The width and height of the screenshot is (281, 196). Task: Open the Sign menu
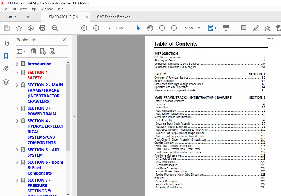tap(33, 9)
